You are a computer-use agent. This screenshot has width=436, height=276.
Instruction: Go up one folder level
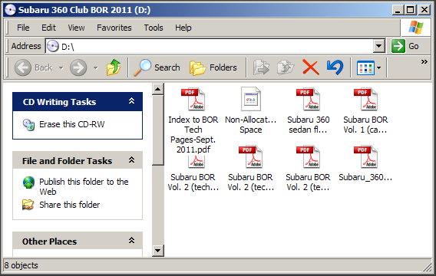click(114, 67)
